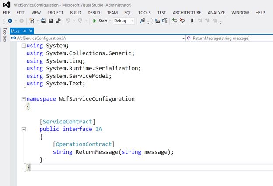Image resolution: width=273 pixels, height=186 pixels.
Task: Open the SQL menu
Action: 128,13
